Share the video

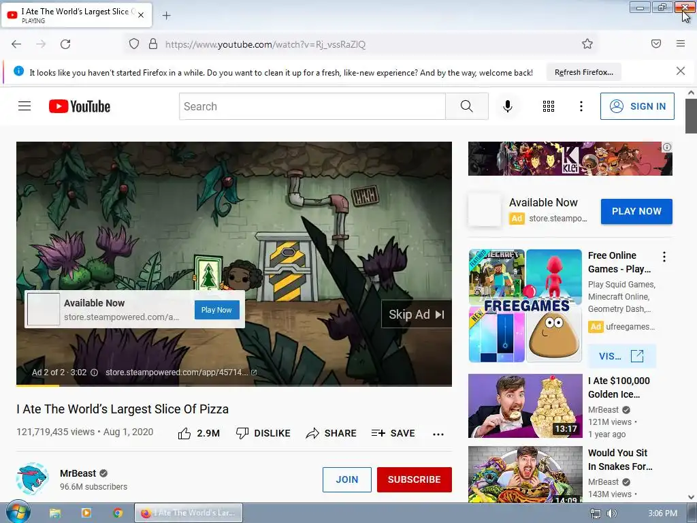[x=331, y=433]
